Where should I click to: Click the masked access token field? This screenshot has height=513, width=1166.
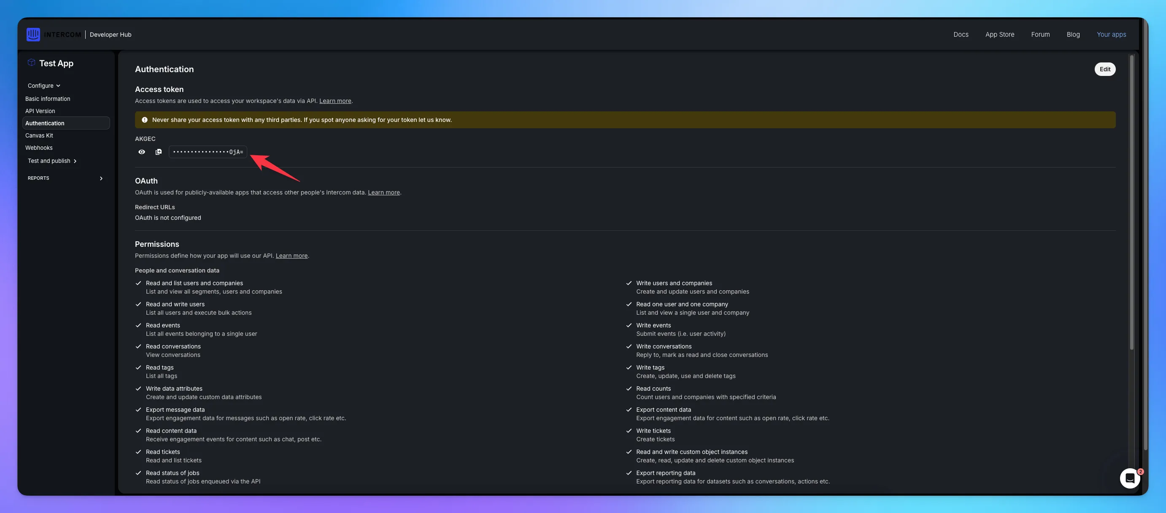click(208, 152)
